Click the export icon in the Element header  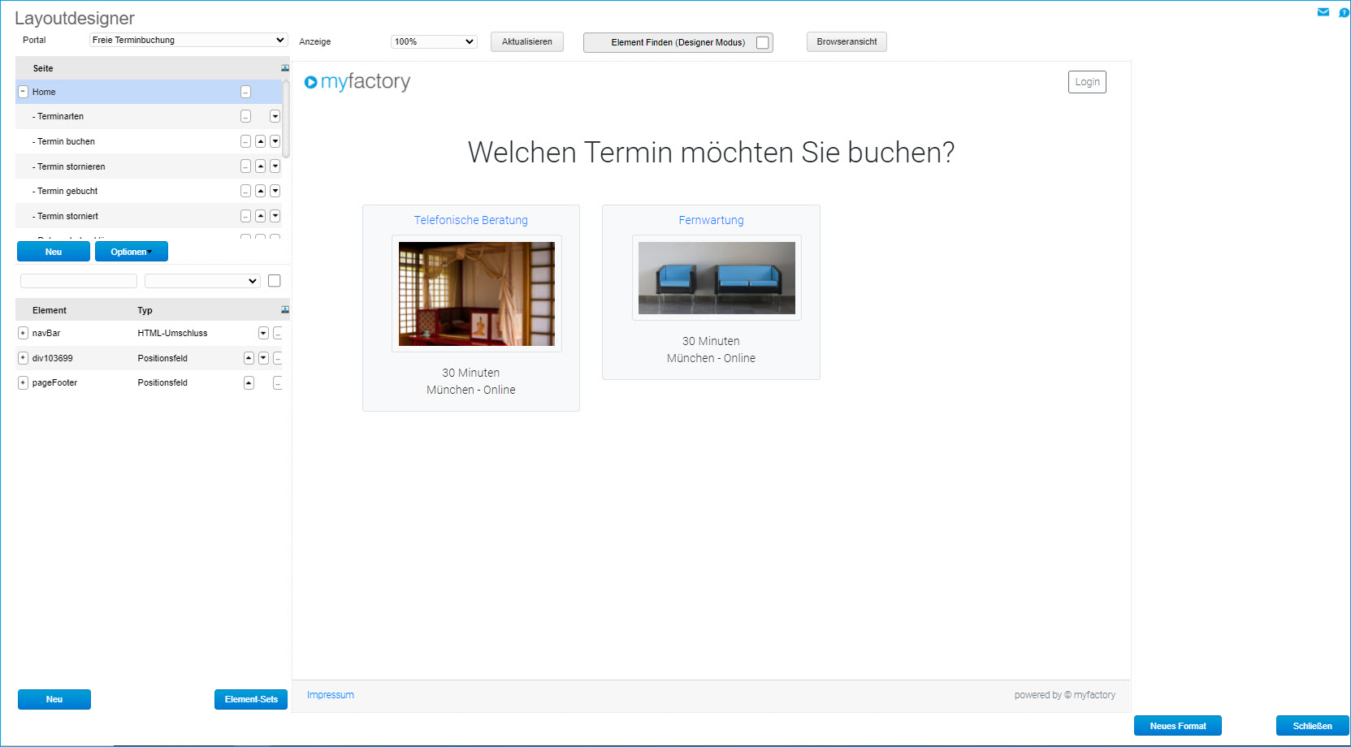pos(284,310)
